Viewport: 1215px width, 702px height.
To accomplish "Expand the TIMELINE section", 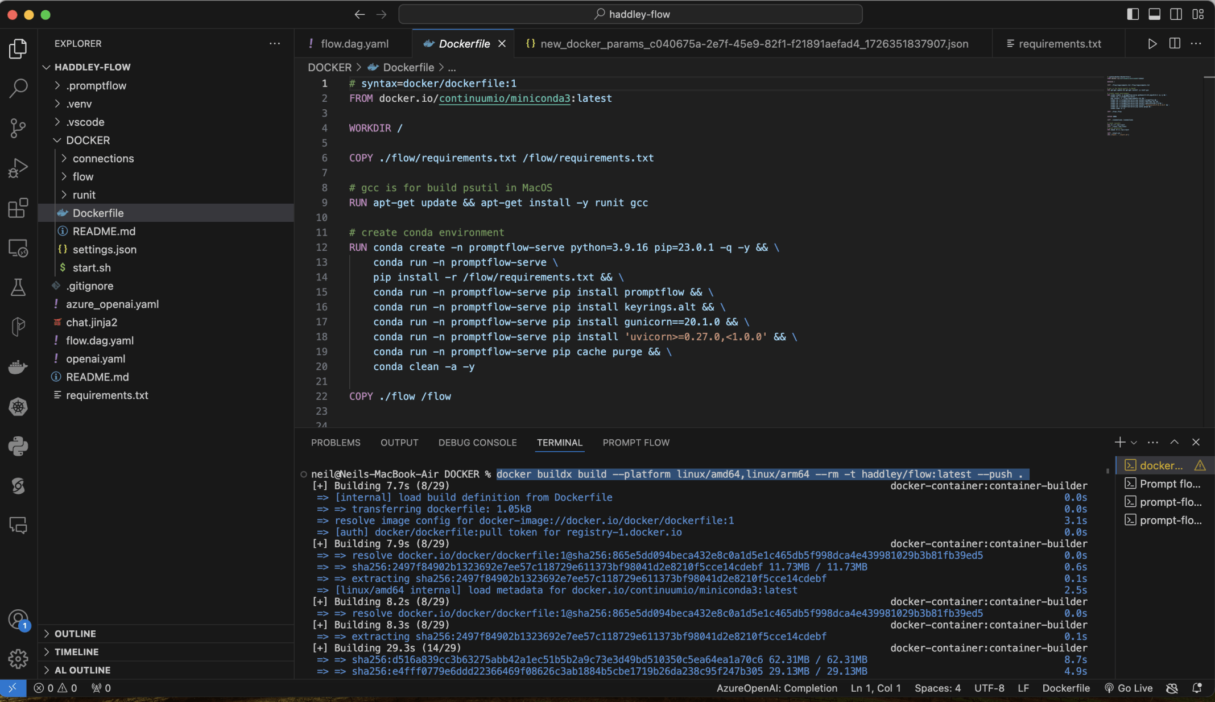I will (76, 652).
